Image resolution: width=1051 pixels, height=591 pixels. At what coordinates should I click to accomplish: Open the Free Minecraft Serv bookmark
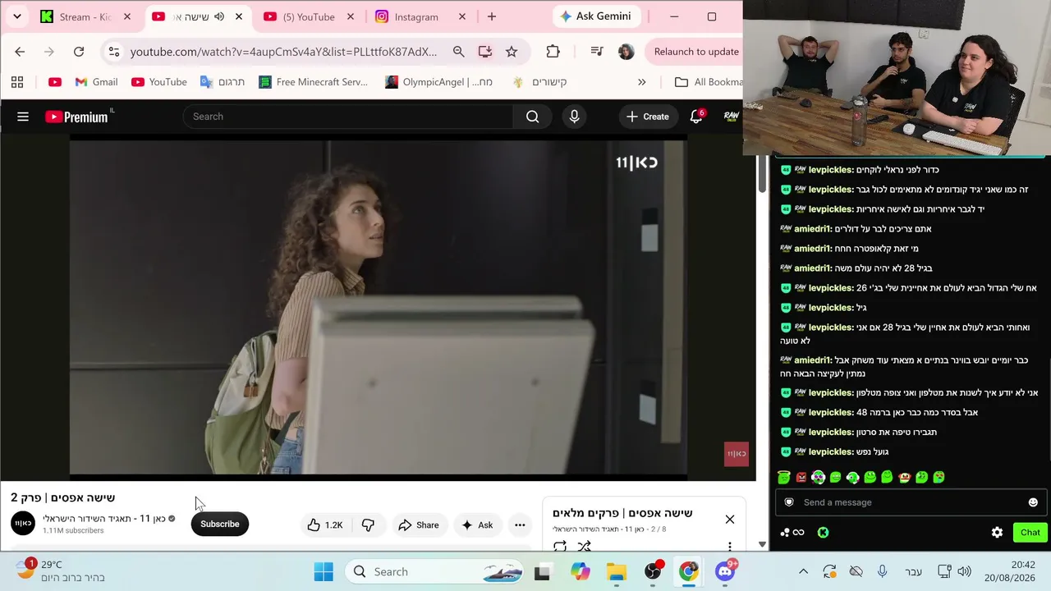click(313, 82)
